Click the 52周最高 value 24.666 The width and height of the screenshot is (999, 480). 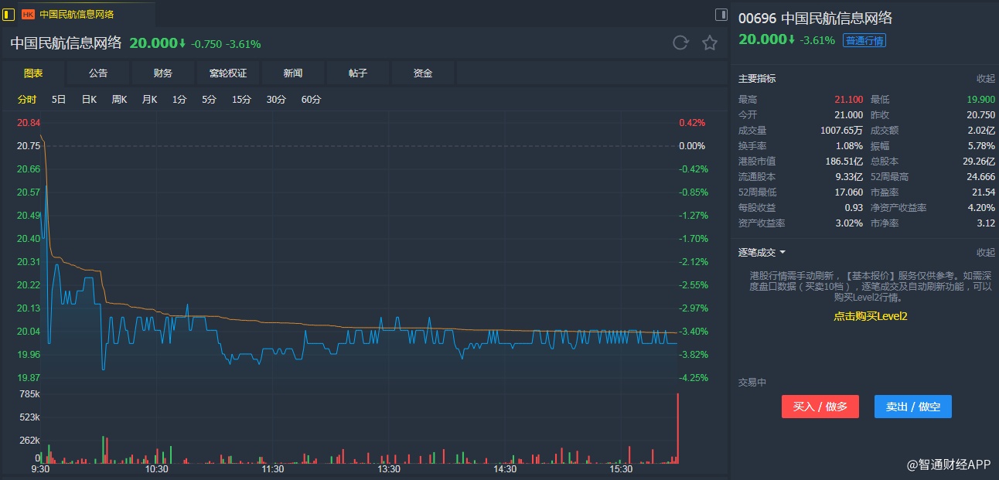[980, 177]
